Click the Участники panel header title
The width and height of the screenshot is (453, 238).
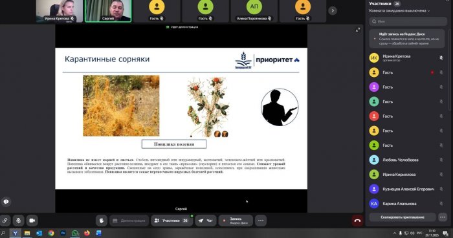click(380, 4)
